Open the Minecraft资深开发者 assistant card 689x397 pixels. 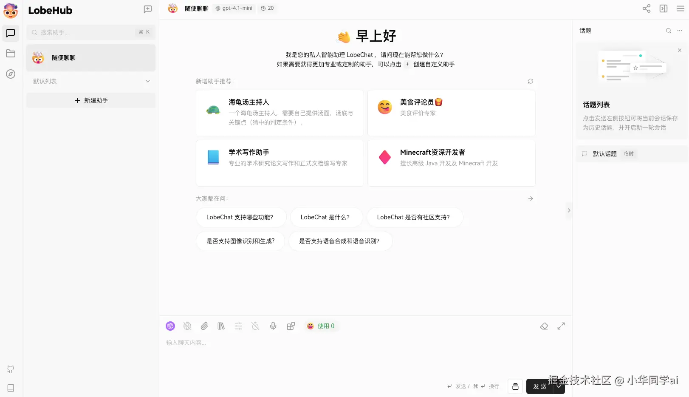click(452, 163)
